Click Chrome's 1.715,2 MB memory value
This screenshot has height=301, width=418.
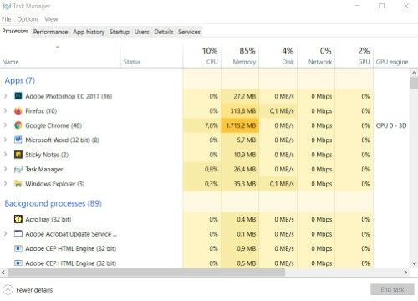click(241, 125)
